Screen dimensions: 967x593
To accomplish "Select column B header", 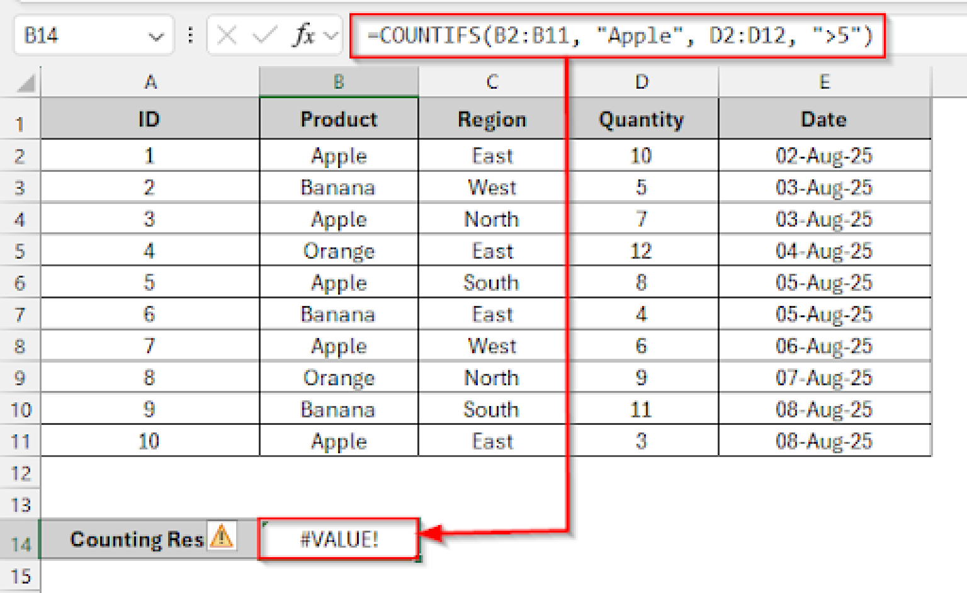I will (339, 82).
